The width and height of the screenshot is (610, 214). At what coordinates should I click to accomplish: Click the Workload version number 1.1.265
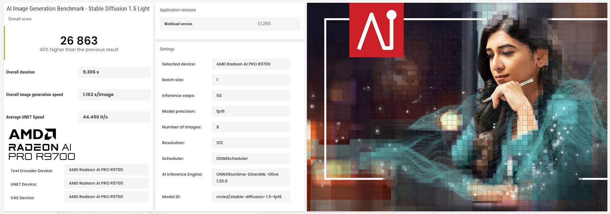(264, 24)
